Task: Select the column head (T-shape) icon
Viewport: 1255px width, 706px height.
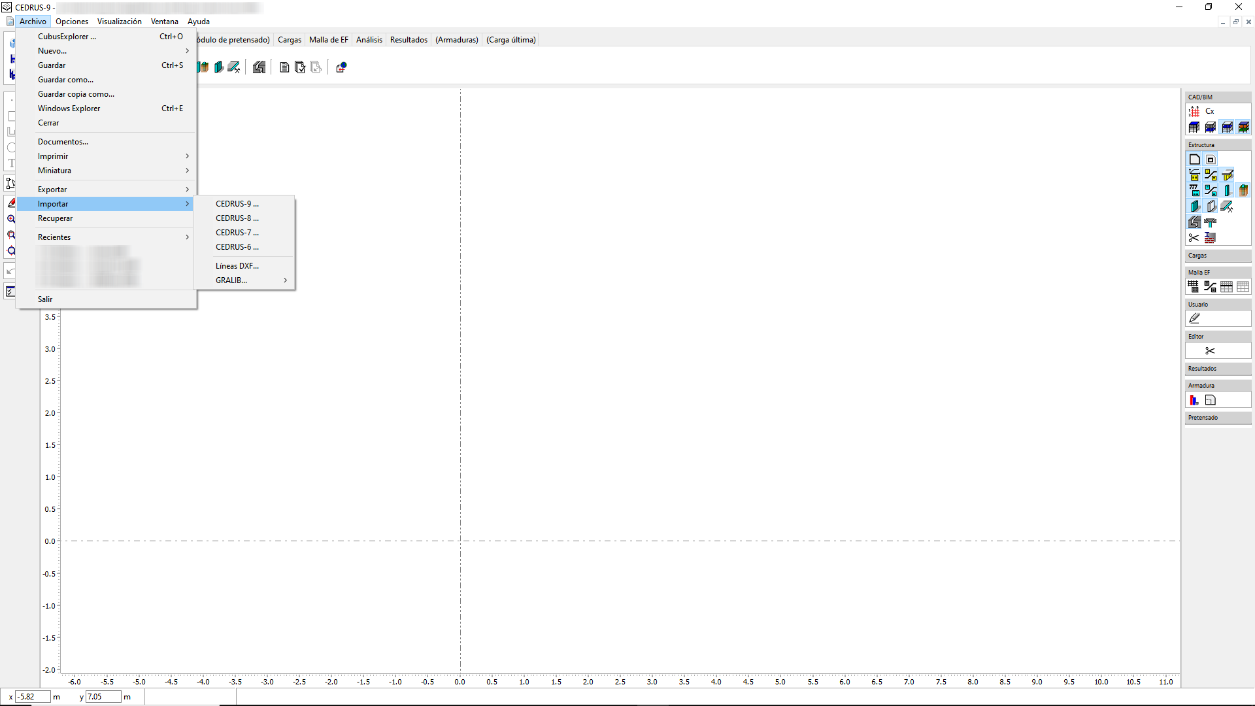Action: 1211,222
